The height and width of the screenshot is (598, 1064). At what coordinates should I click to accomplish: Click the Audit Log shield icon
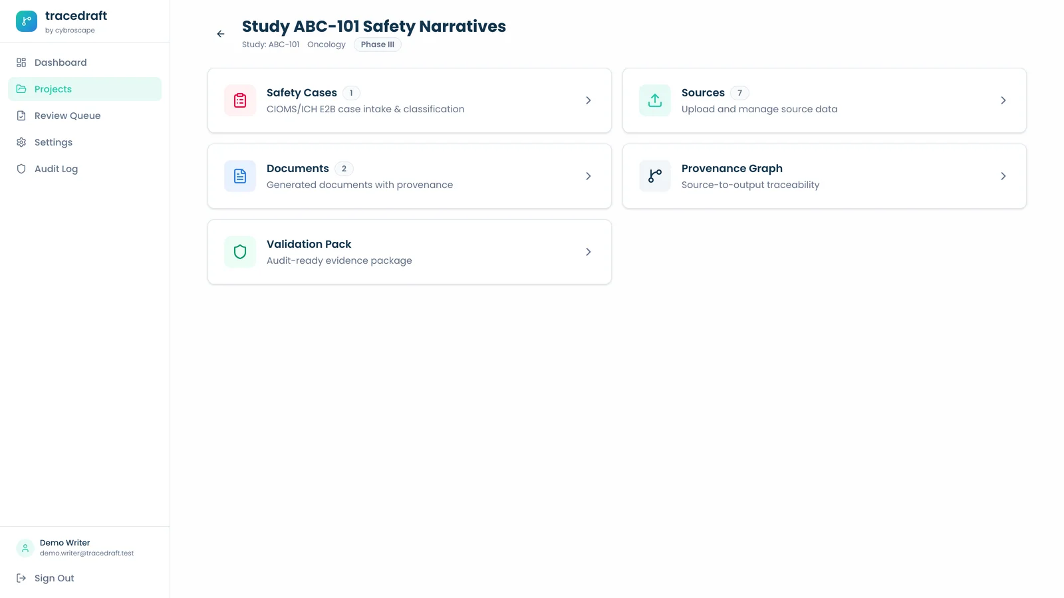click(21, 169)
